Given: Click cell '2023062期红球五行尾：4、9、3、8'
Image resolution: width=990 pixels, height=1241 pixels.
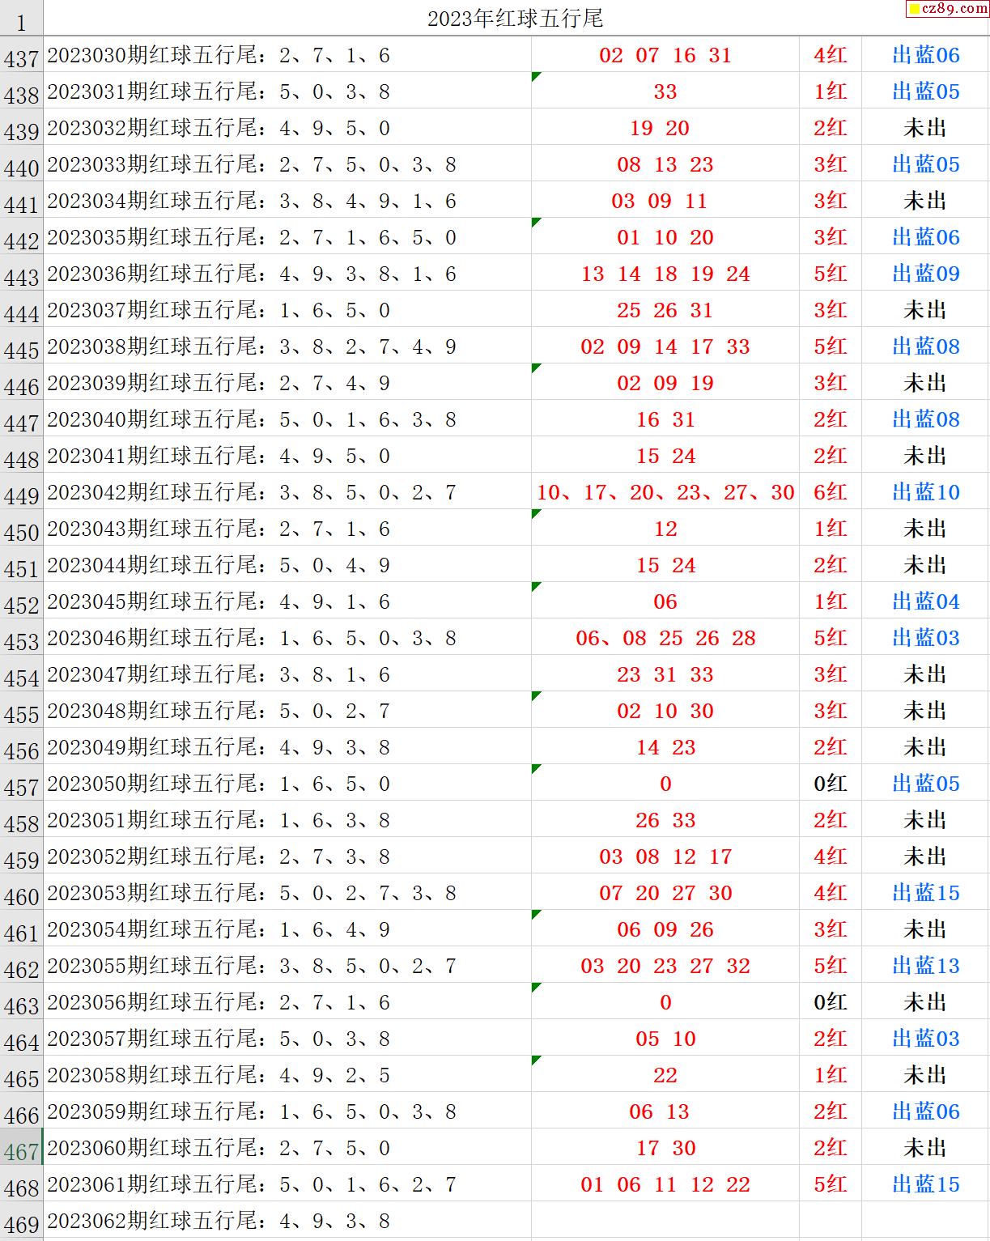Looking at the screenshot, I should click(287, 1221).
